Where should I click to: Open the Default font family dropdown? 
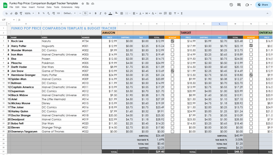(x=70, y=13)
